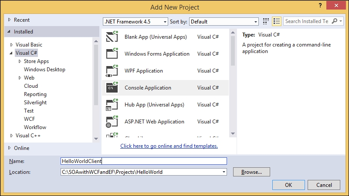Click the Name field containing HelloWorldClient

pyautogui.click(x=143, y=161)
